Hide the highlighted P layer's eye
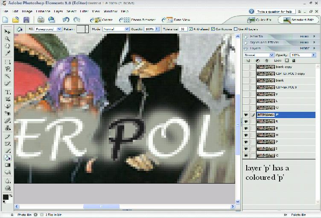The height and width of the screenshot is (218, 321). point(246,115)
